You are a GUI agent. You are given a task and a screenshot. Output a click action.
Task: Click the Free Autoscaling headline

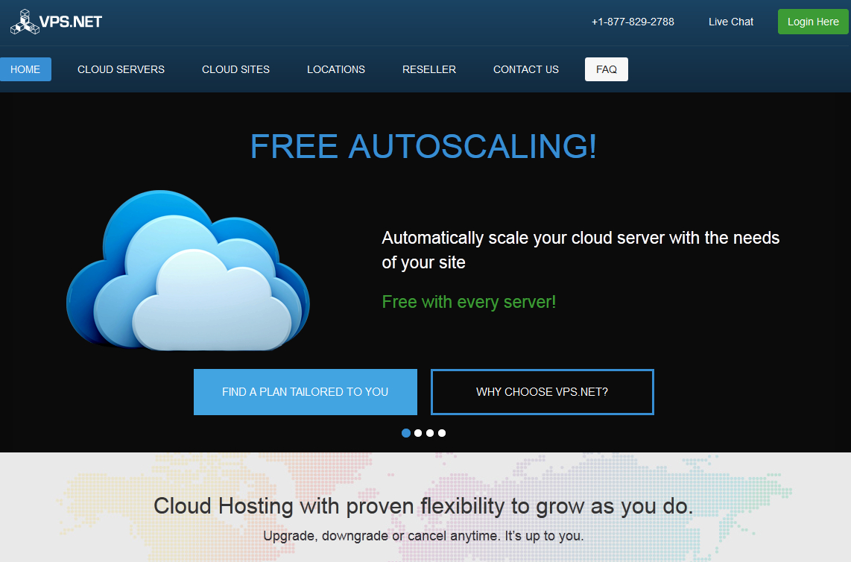tap(423, 147)
